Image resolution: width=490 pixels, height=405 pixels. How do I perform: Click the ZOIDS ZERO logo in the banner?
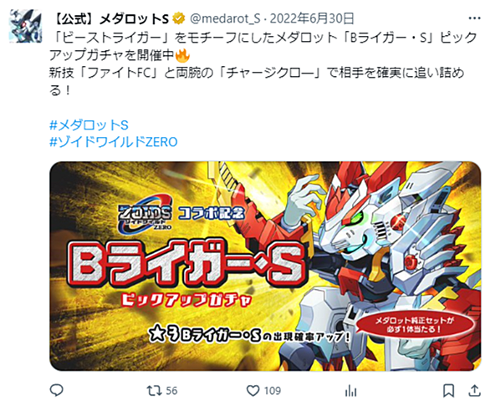[x=145, y=218]
